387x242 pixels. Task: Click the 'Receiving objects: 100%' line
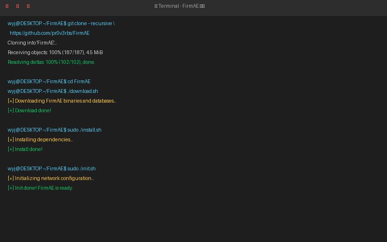pos(55,52)
